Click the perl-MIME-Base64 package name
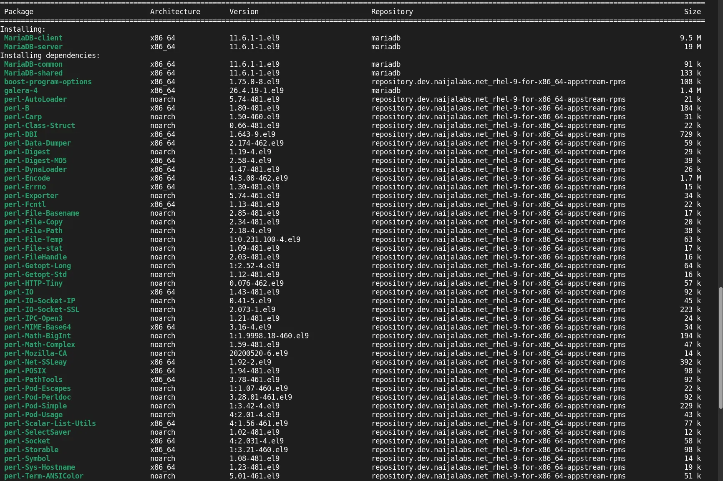This screenshot has width=723, height=481. 38,327
